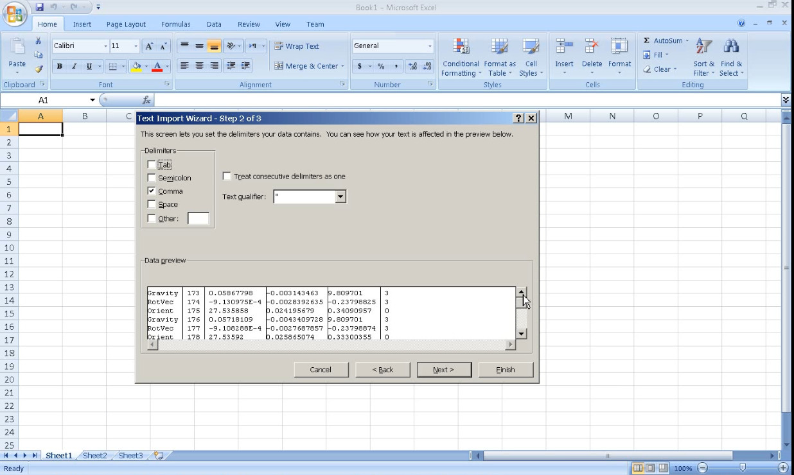Switch to the Formulas ribbon tab
Screen dimensions: 794x475
(x=175, y=24)
